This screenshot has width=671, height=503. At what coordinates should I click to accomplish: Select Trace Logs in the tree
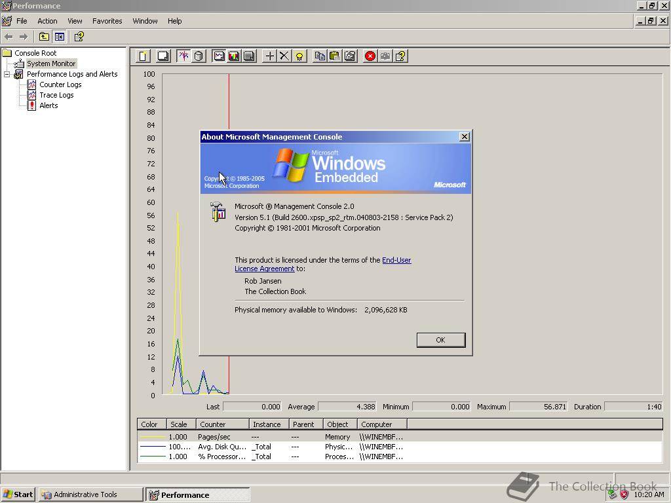[x=56, y=95]
